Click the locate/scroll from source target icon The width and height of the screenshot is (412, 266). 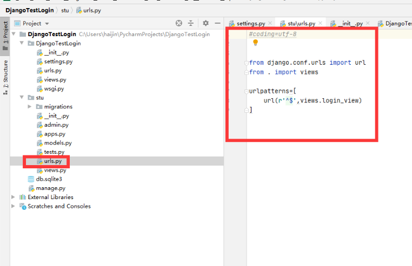pos(179,23)
